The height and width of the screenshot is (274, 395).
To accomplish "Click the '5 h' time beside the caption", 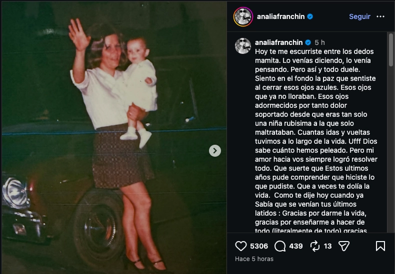I will (319, 42).
